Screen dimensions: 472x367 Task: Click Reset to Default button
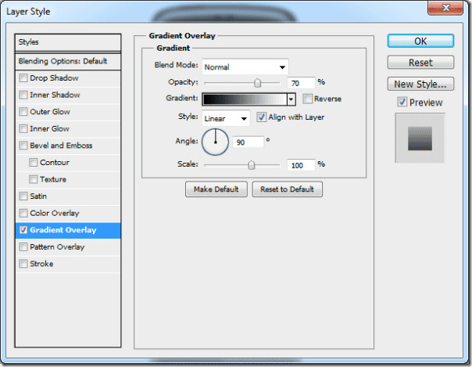coord(287,189)
